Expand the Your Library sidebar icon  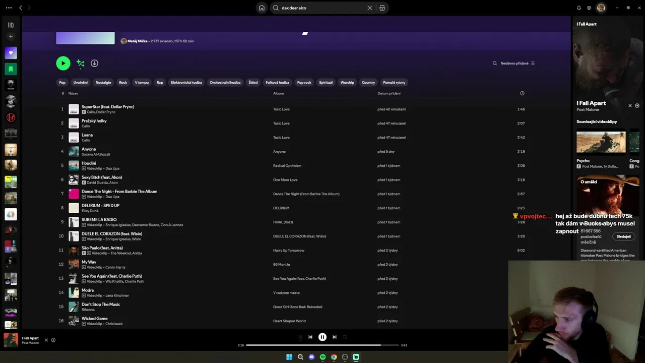11,25
